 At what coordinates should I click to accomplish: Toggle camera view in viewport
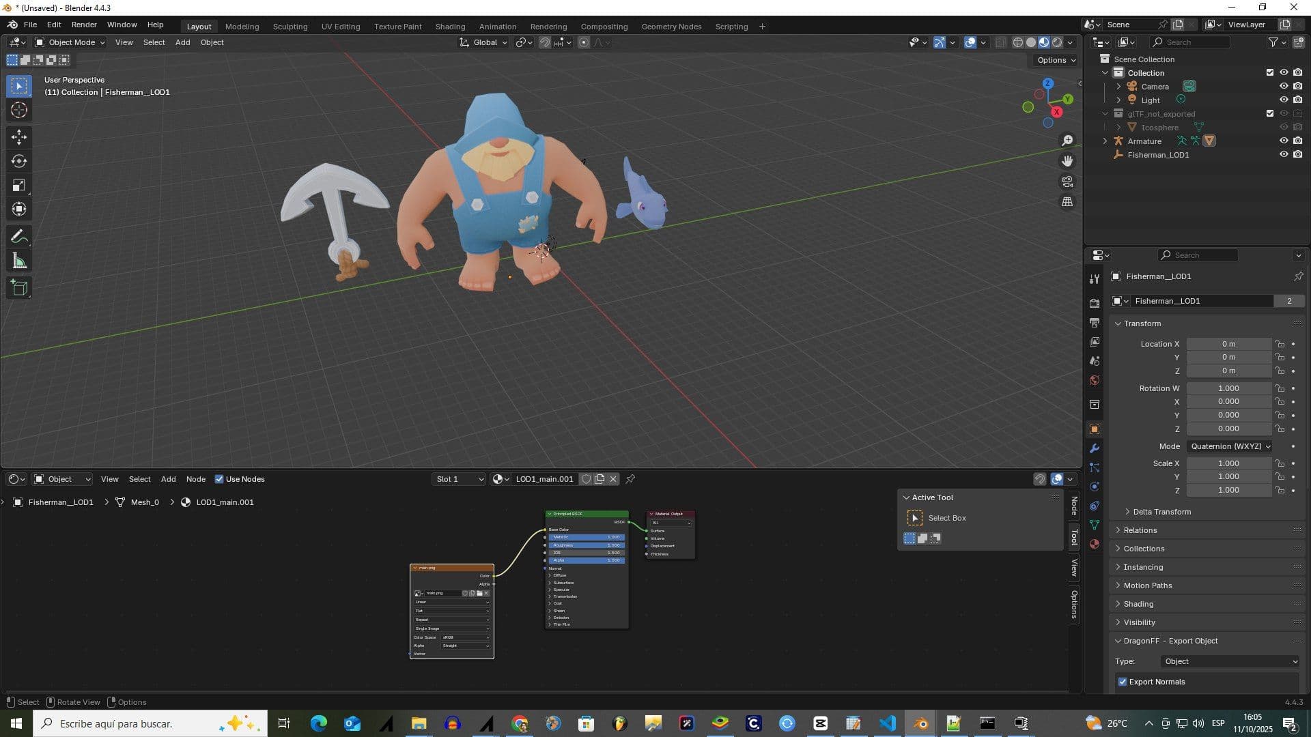tap(1067, 182)
